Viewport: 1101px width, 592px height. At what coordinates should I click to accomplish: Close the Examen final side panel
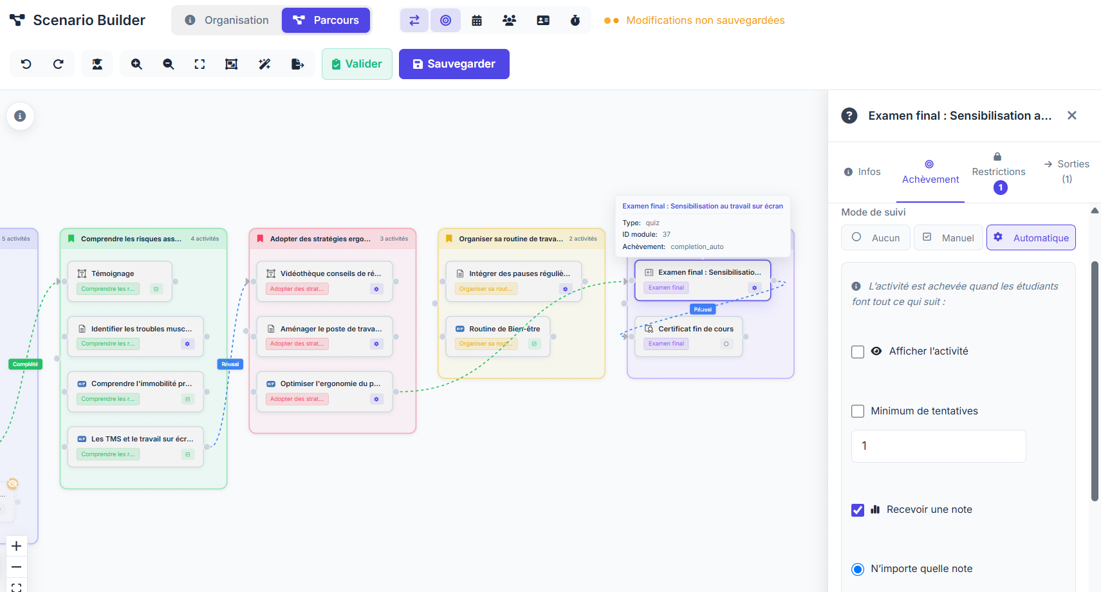click(x=1072, y=116)
